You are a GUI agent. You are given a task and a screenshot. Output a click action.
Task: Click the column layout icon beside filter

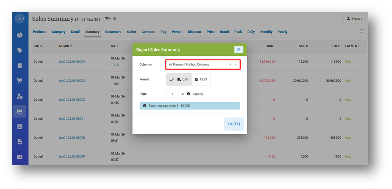point(114,19)
